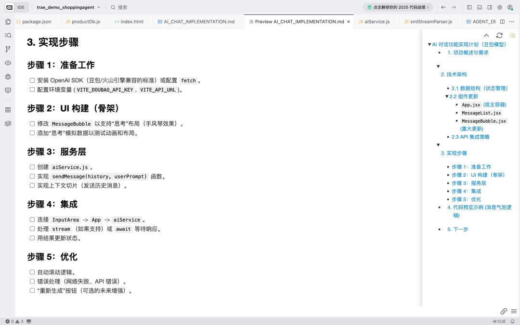The image size is (520, 325).
Task: Open the AGENT_DE truncated tab
Action: (481, 22)
